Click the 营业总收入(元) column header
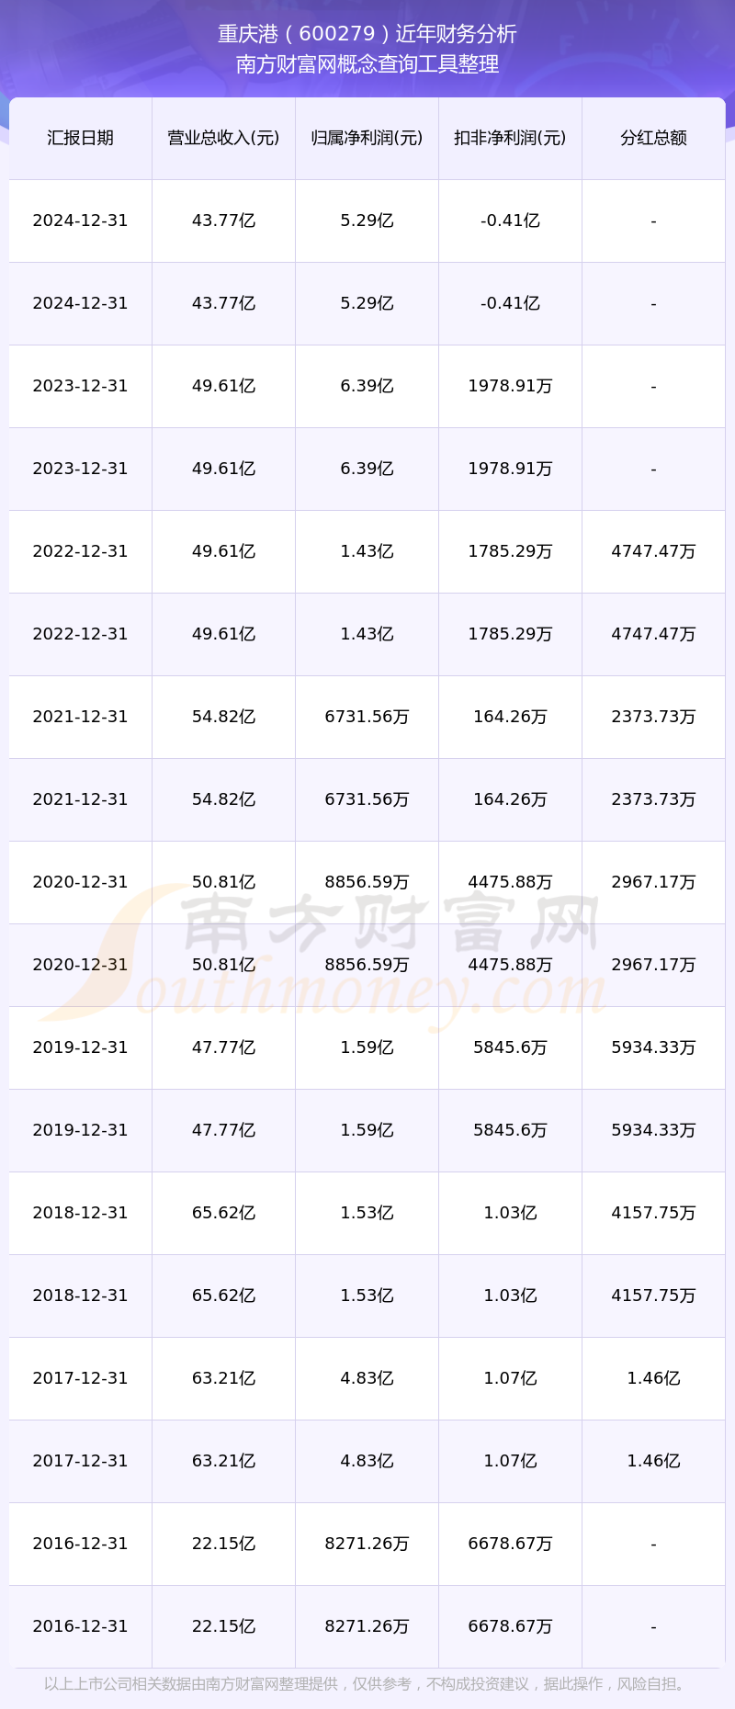 click(x=223, y=138)
